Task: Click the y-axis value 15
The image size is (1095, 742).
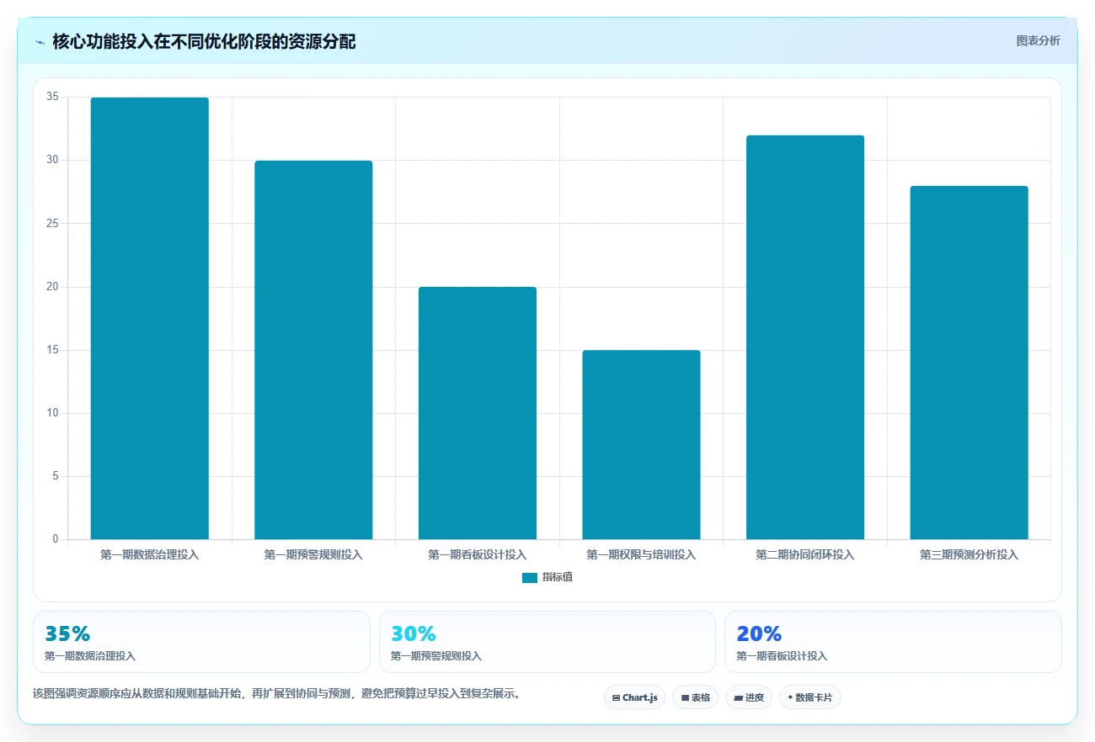Action: point(53,350)
